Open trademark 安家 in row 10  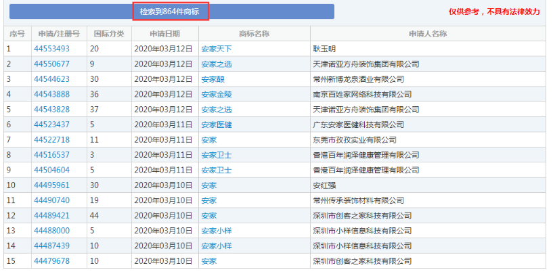point(209,185)
